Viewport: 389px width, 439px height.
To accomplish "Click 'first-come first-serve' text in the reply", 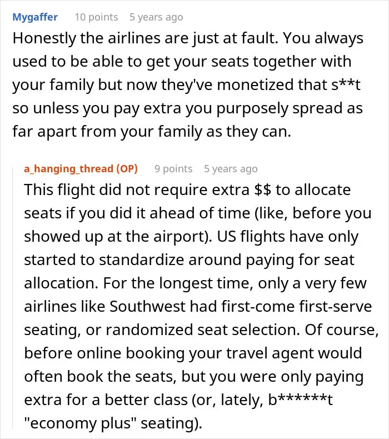I will [296, 306].
